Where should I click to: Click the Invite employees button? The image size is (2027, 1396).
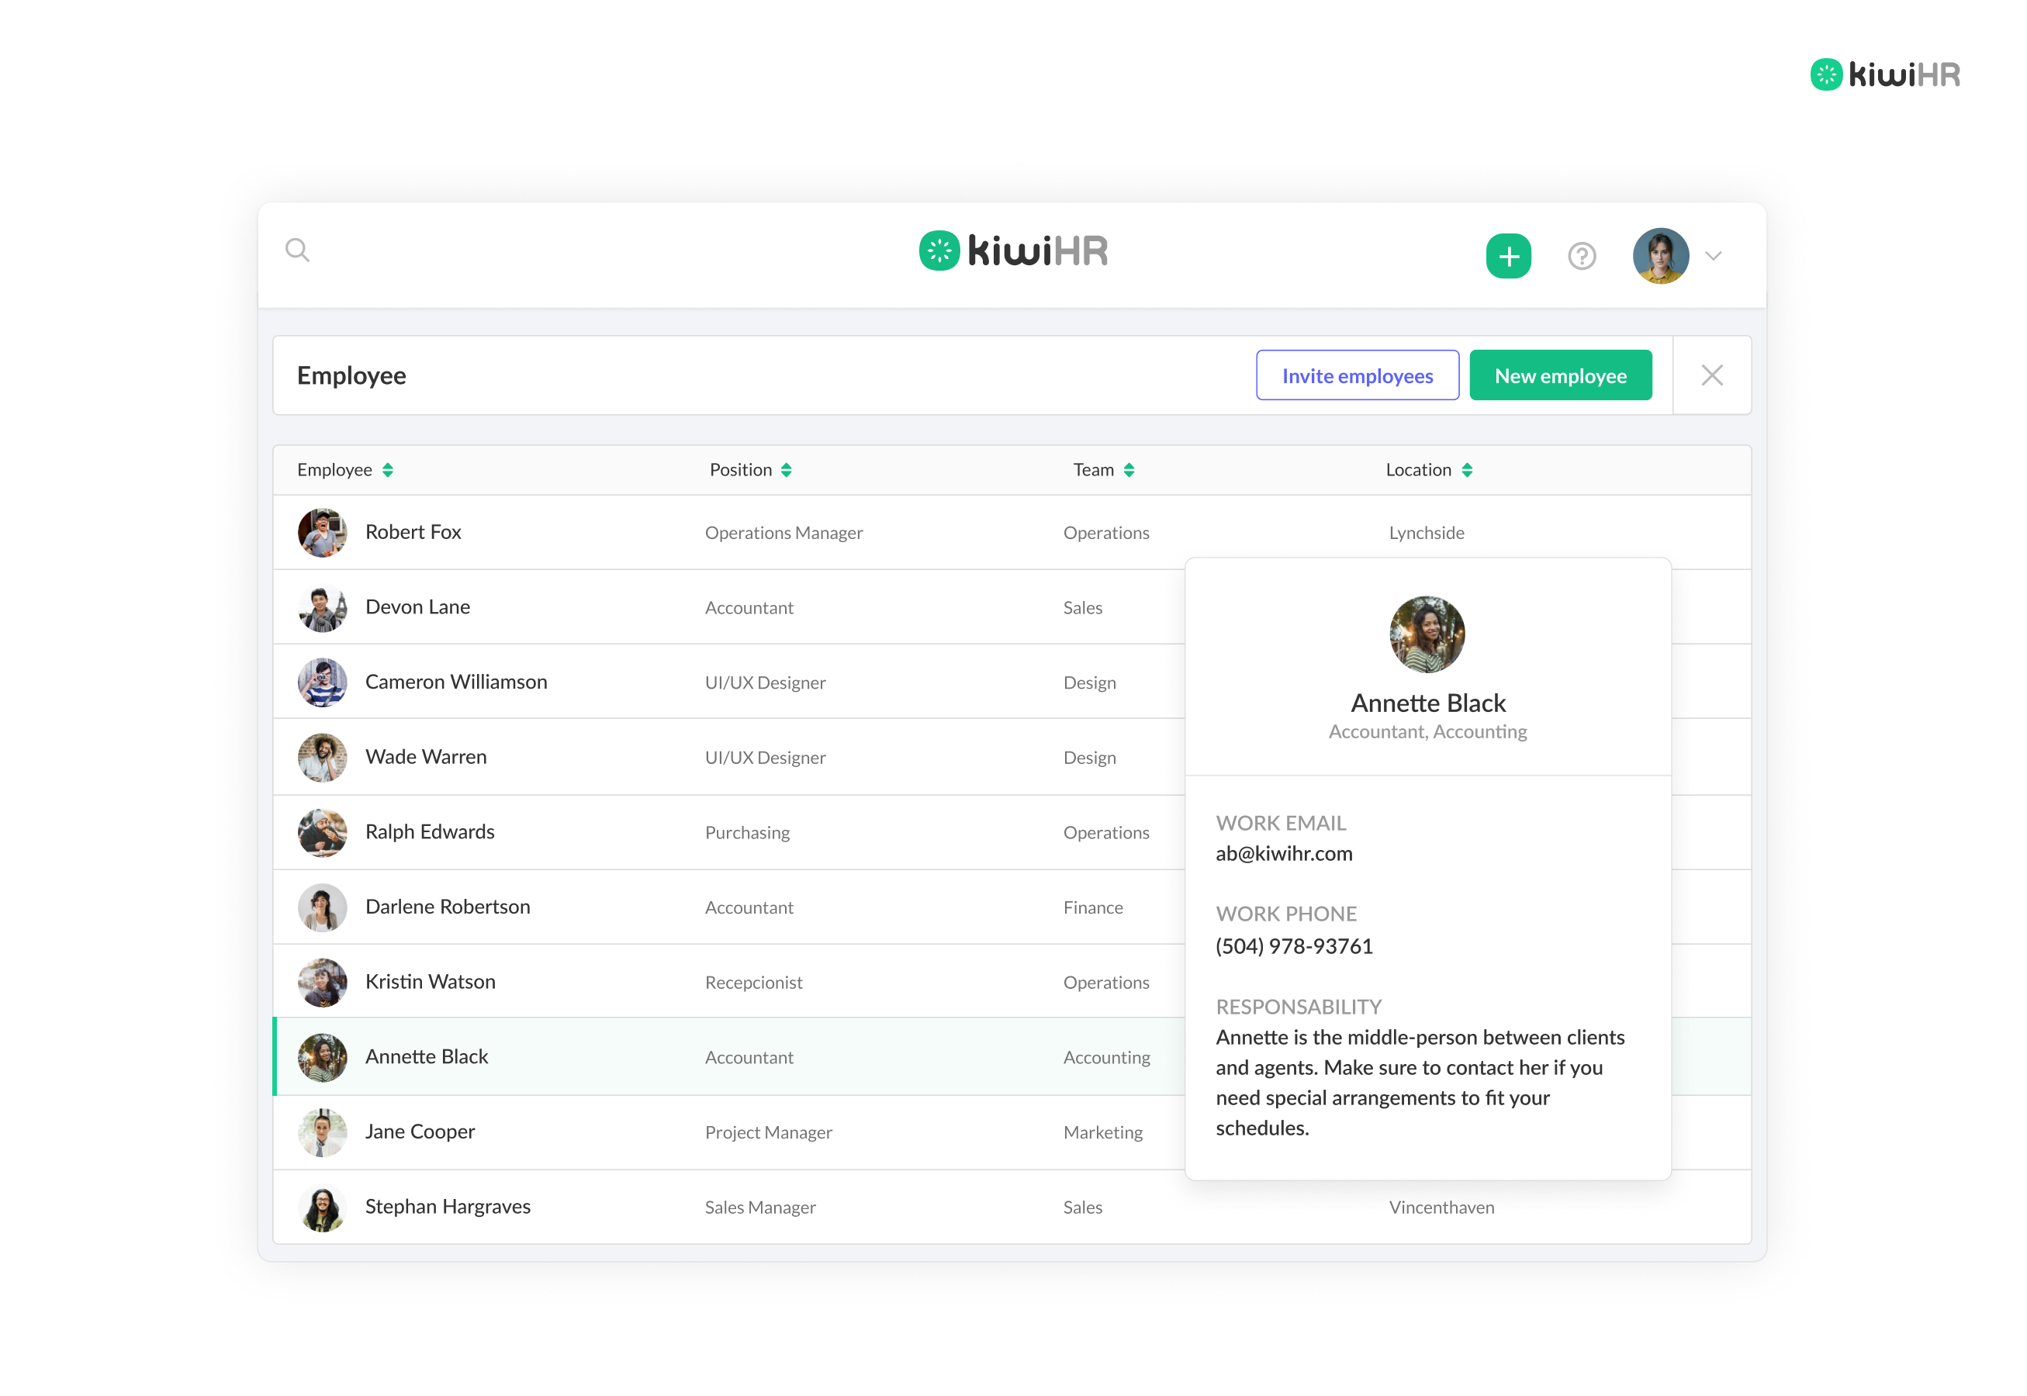click(1357, 374)
